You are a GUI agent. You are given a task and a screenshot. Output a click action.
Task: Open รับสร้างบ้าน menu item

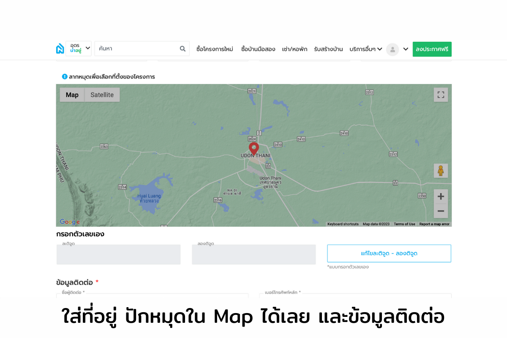[328, 49]
